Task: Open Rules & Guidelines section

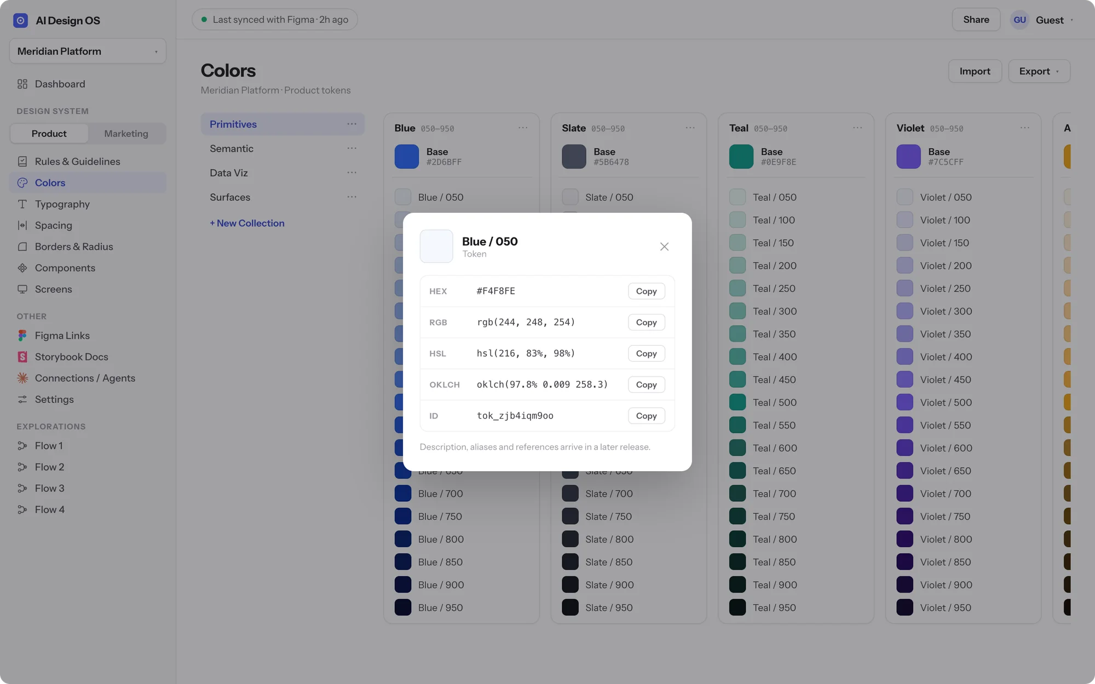Action: (x=88, y=161)
